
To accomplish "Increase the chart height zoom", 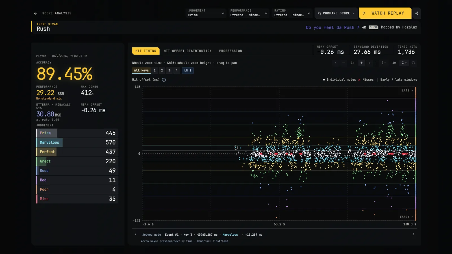I will click(405, 63).
